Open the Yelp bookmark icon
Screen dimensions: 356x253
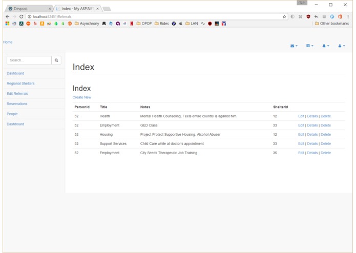pyautogui.click(x=35, y=24)
